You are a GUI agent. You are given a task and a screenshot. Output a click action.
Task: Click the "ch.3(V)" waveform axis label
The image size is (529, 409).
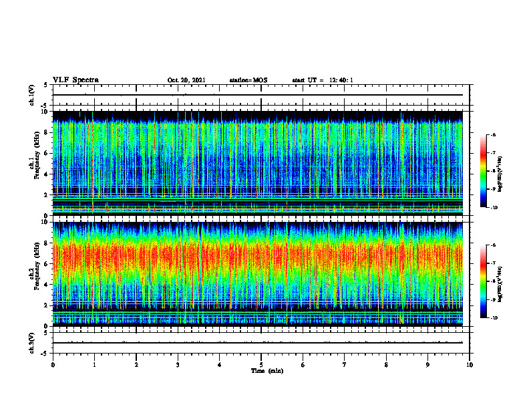tap(31, 343)
